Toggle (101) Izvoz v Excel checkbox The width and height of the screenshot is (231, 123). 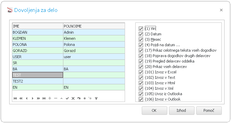pyautogui.click(x=141, y=72)
